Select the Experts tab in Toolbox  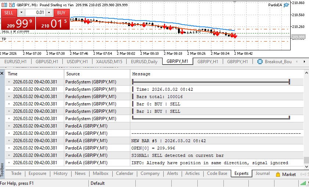[241, 173]
